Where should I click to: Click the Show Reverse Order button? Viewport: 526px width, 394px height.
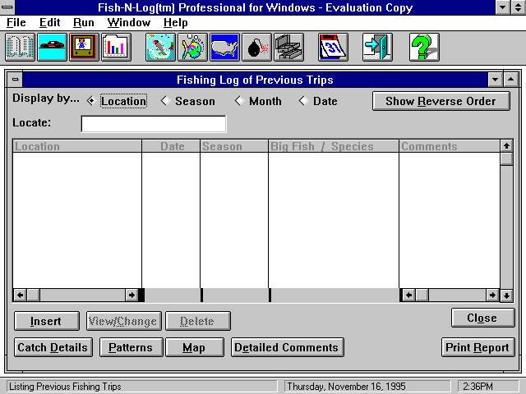click(x=441, y=101)
